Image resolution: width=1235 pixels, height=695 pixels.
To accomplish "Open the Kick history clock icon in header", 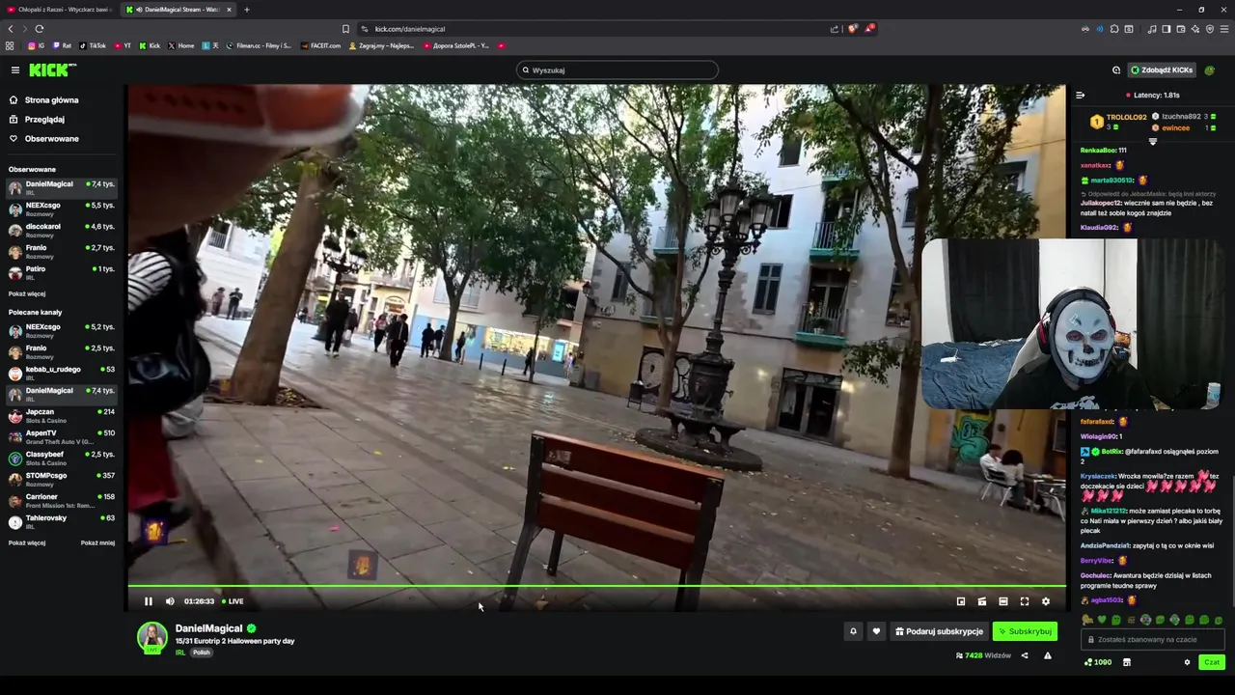I will 1116,69.
